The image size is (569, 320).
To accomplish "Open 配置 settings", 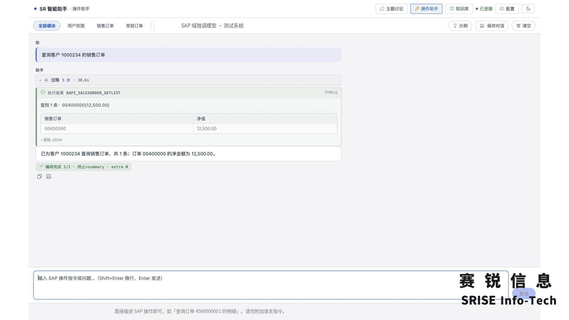I will 507,9.
